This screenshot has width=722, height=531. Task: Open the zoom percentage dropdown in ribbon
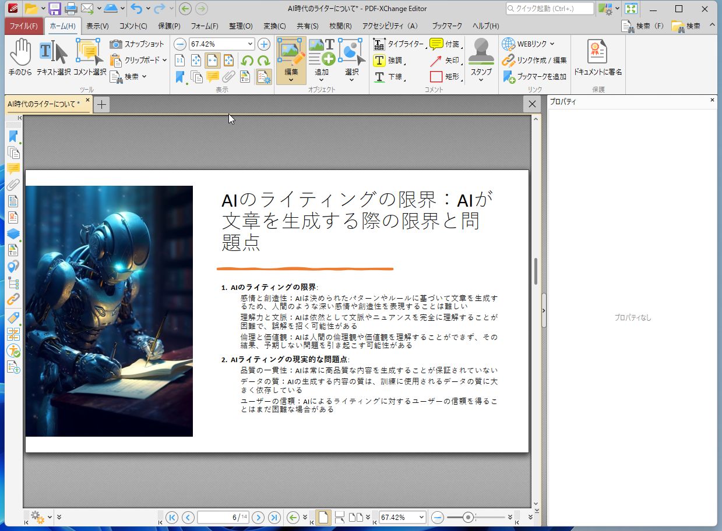(x=251, y=44)
